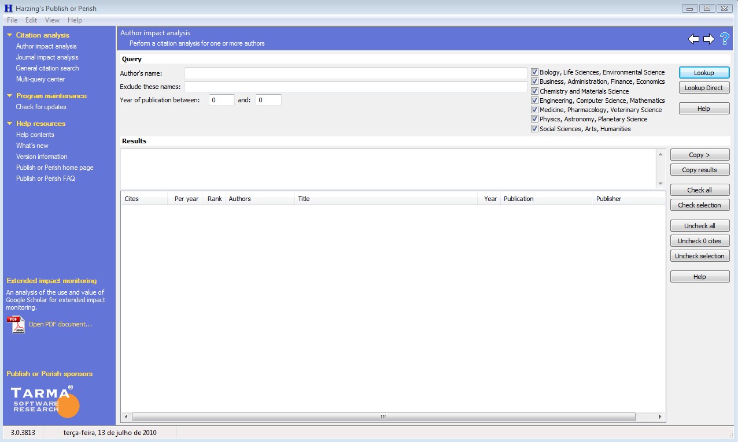The width and height of the screenshot is (738, 442).
Task: Click the back navigation arrow icon
Action: point(693,39)
